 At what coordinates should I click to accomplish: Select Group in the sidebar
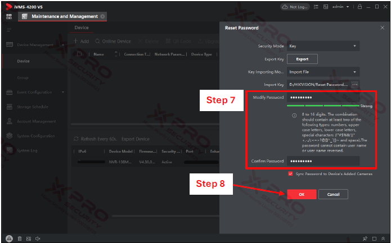pos(23,77)
